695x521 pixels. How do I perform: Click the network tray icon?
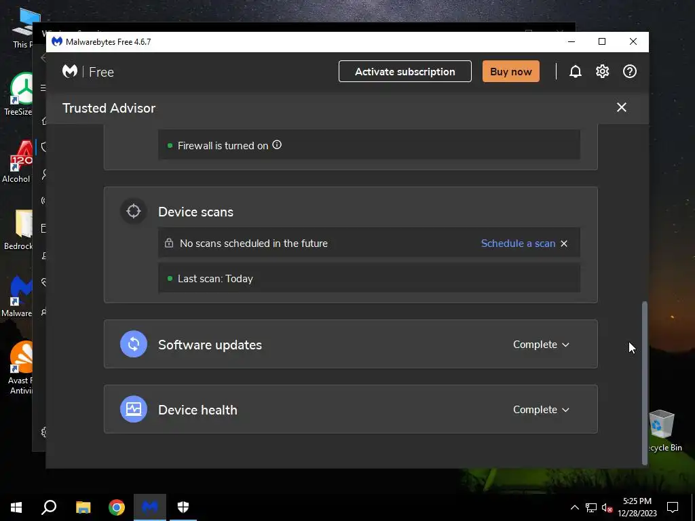pyautogui.click(x=591, y=507)
